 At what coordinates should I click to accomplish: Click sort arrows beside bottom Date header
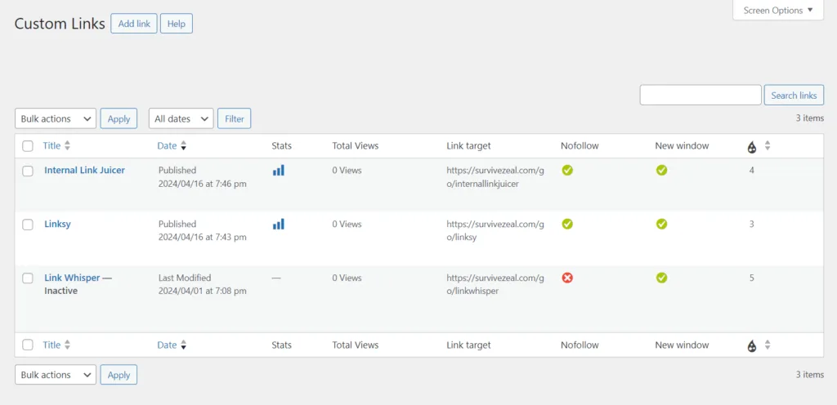pos(184,345)
